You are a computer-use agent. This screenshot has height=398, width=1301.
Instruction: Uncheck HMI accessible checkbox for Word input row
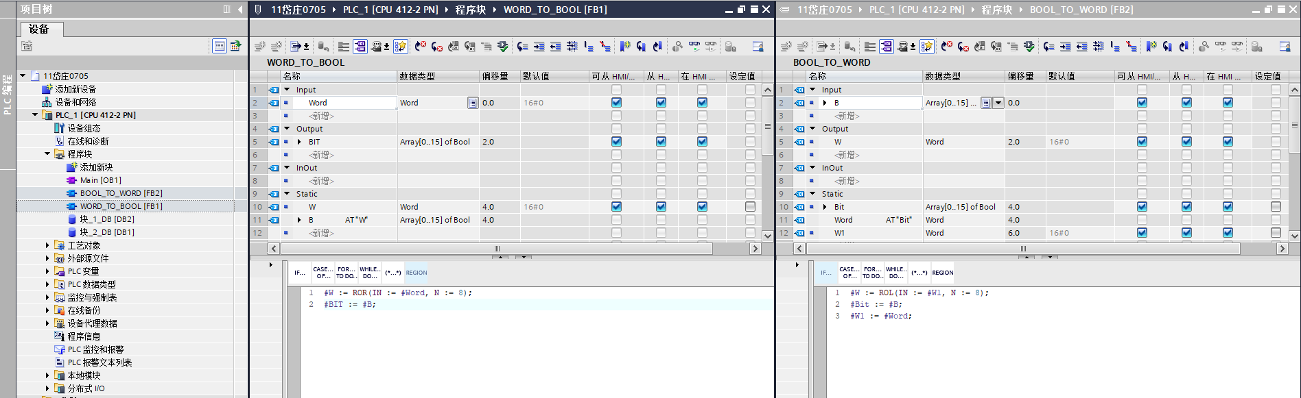pos(616,103)
